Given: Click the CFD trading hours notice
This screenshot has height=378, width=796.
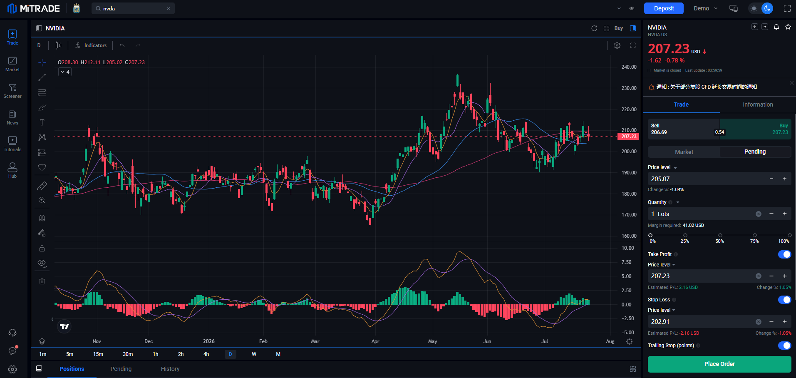Looking at the screenshot, I should (x=707, y=87).
